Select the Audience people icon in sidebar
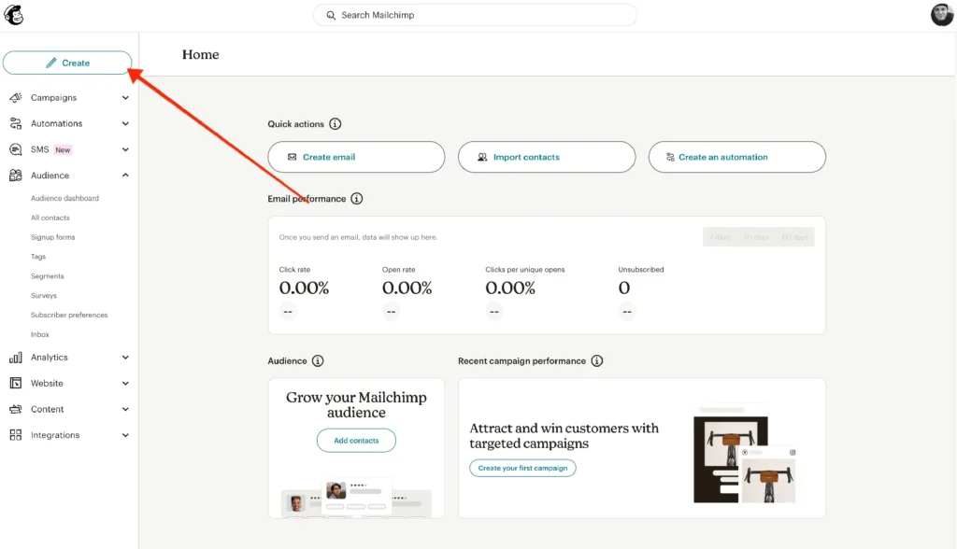The image size is (957, 549). coord(17,175)
